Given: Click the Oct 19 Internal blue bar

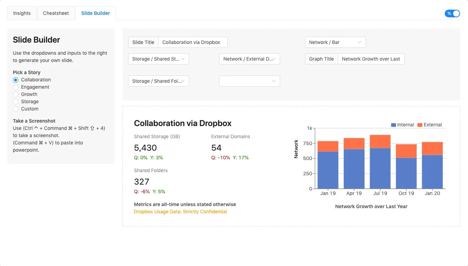Looking at the screenshot, I should (x=406, y=173).
